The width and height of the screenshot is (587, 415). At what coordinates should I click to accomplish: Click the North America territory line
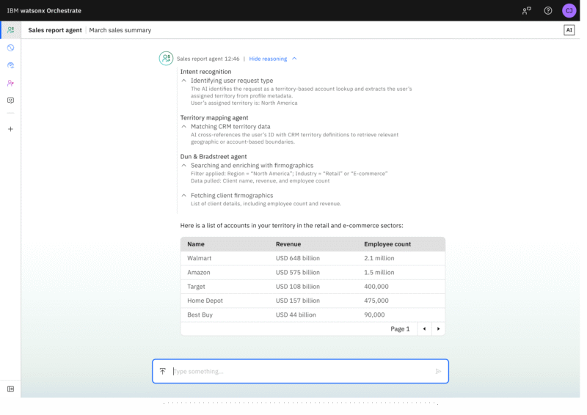click(x=244, y=103)
